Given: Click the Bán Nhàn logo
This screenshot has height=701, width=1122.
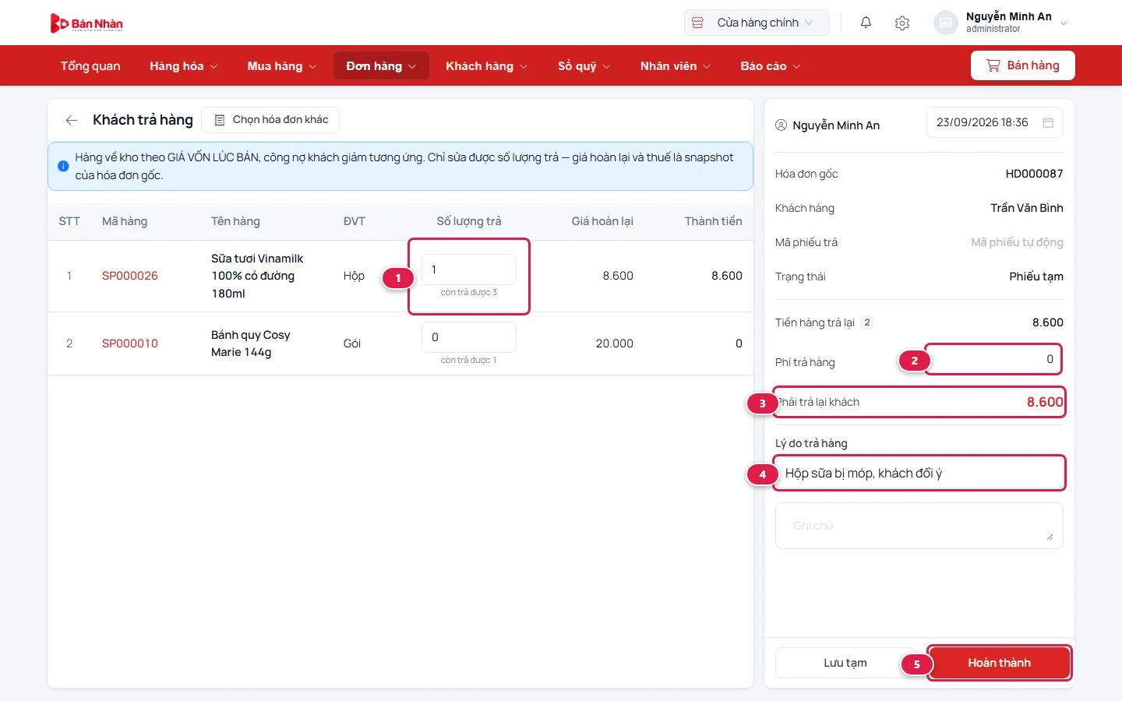Looking at the screenshot, I should (x=86, y=23).
